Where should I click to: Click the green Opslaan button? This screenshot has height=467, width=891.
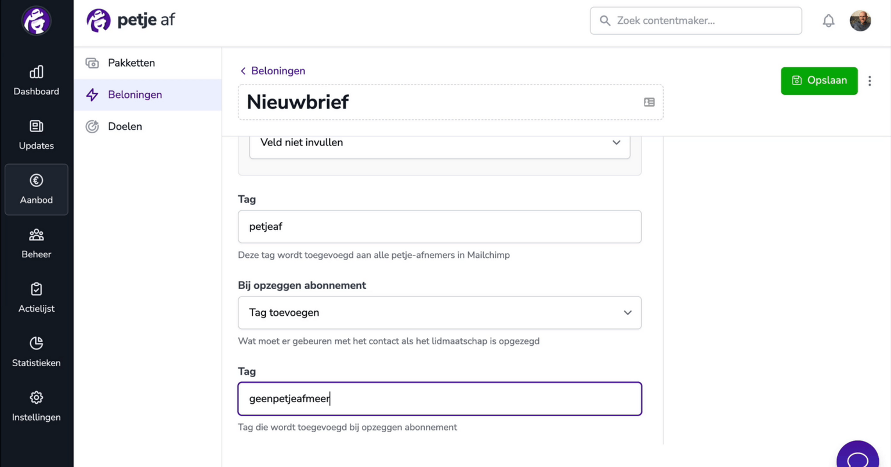(x=819, y=81)
